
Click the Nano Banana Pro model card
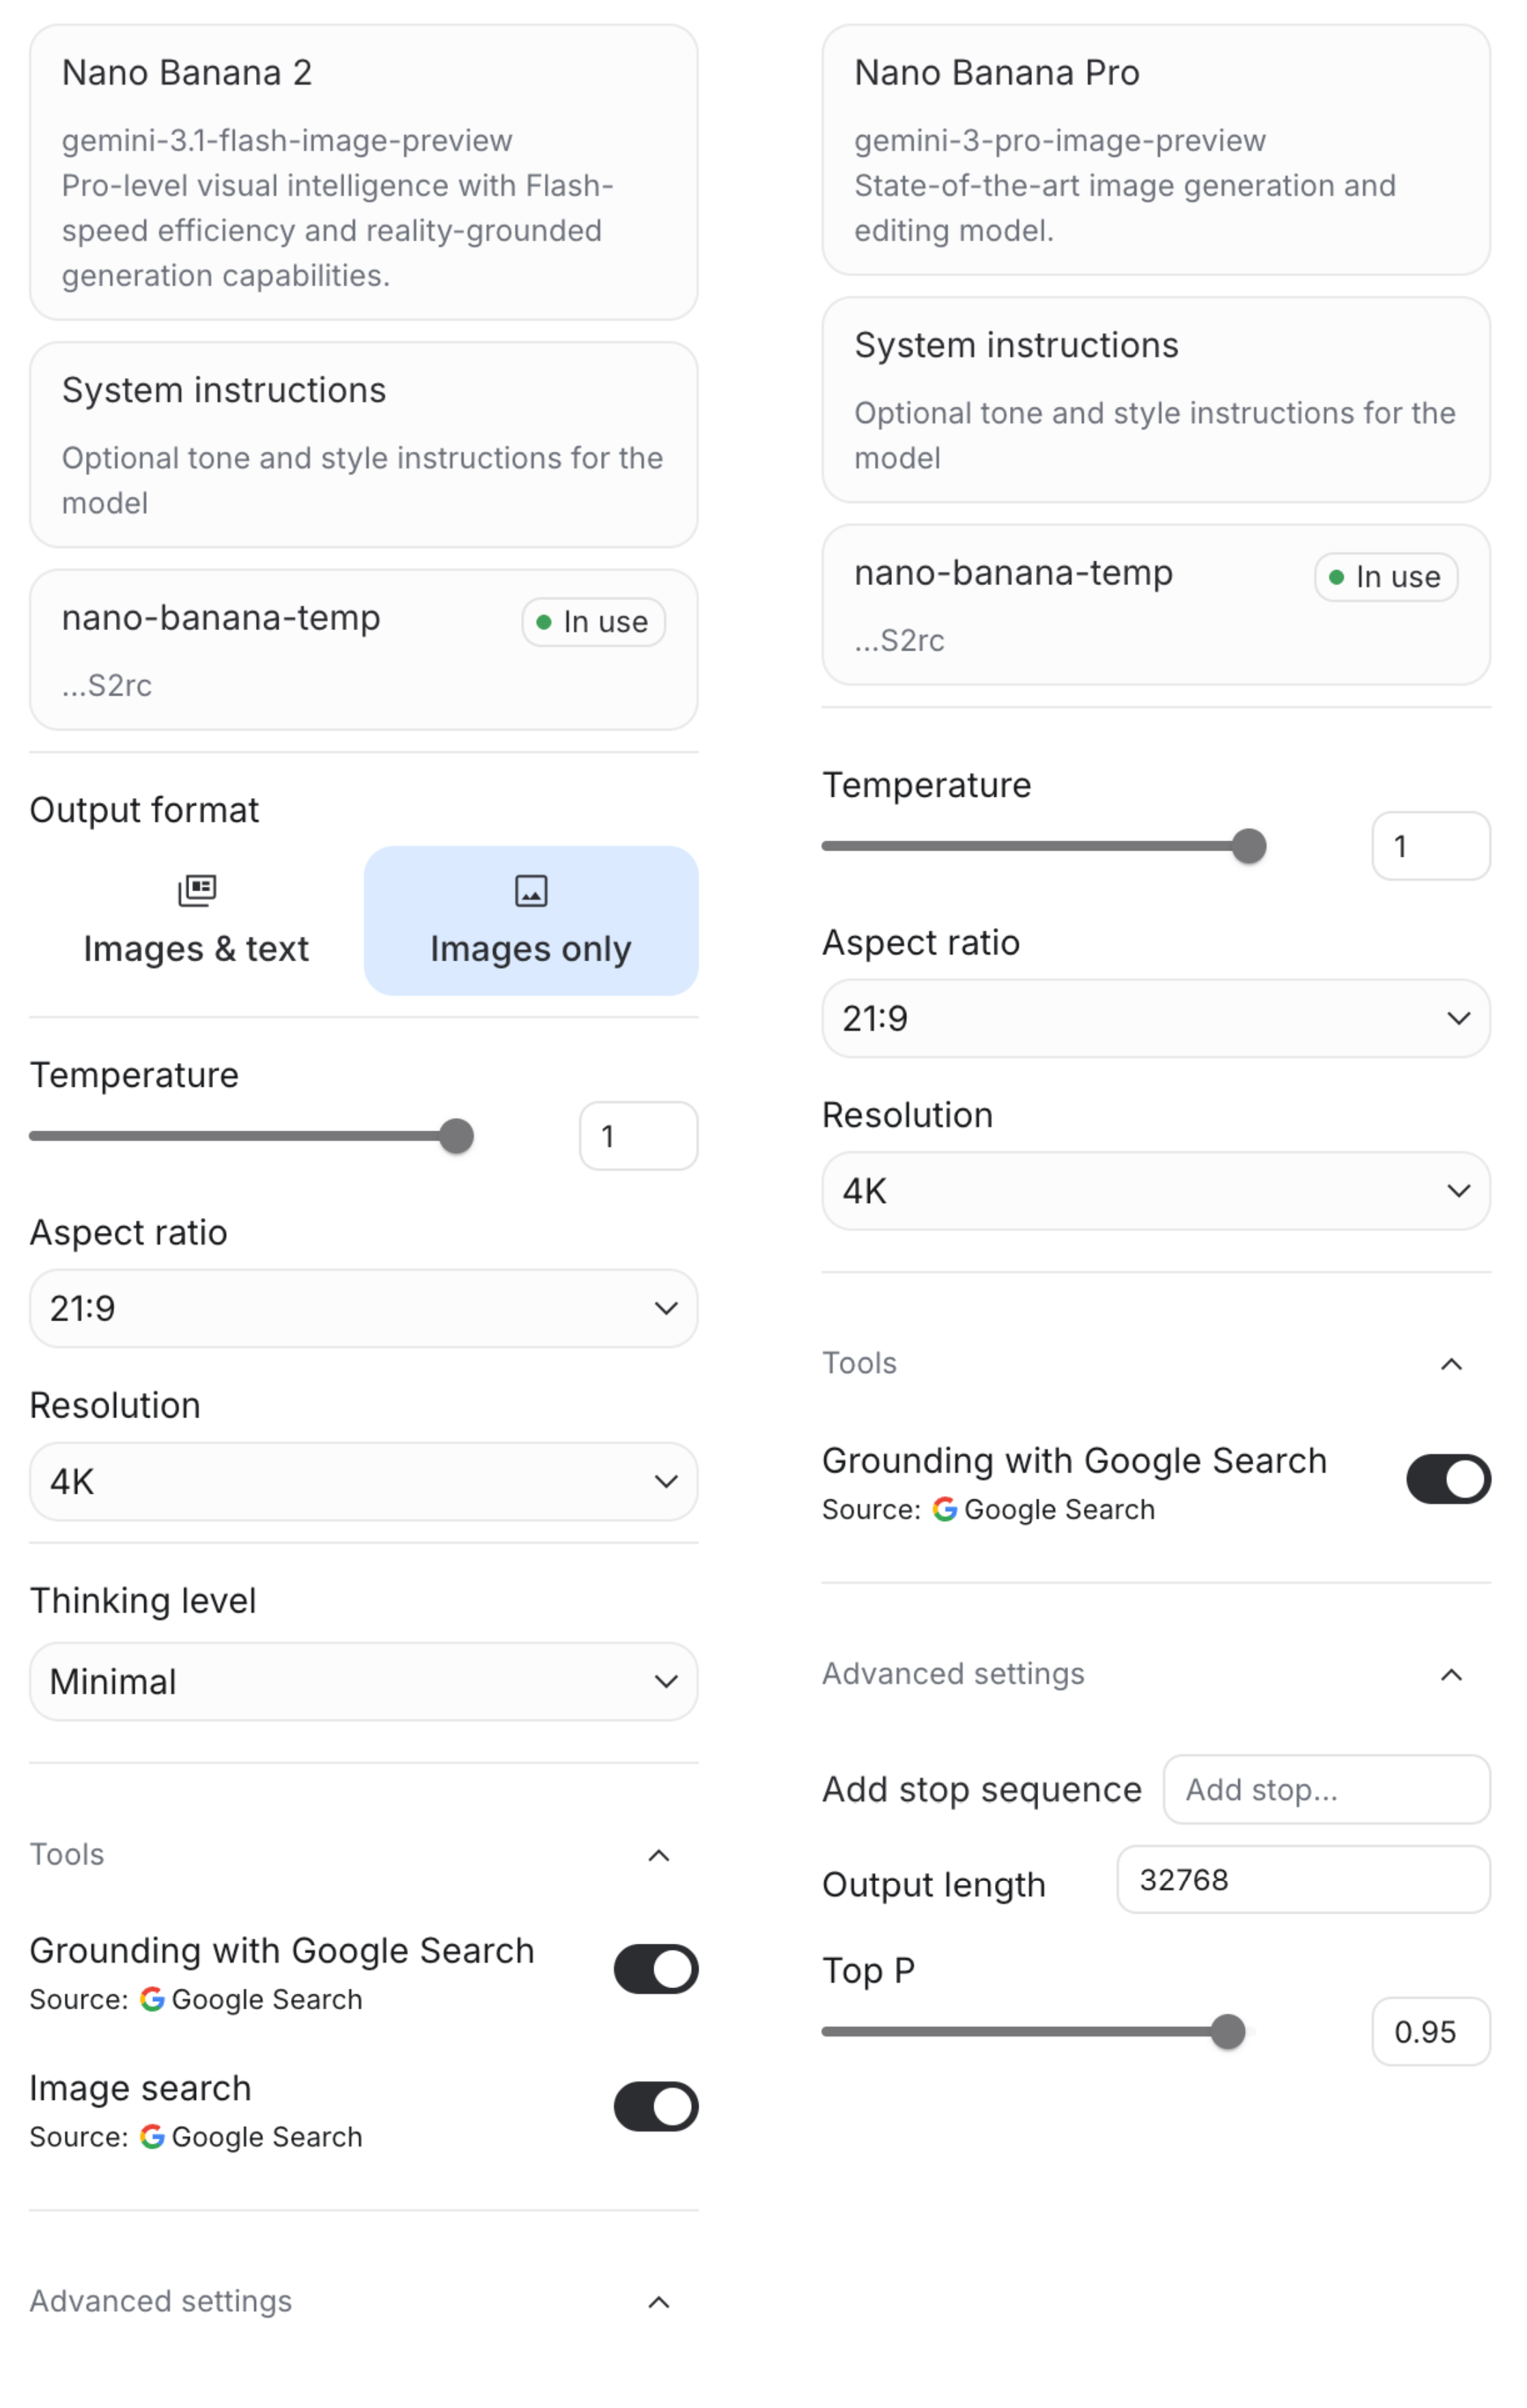1155,150
